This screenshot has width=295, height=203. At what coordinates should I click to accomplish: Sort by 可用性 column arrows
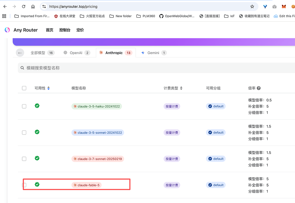coord(48,88)
